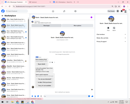Open the account profile avatar menu
This screenshot has width=130, height=104.
click(x=126, y=11)
